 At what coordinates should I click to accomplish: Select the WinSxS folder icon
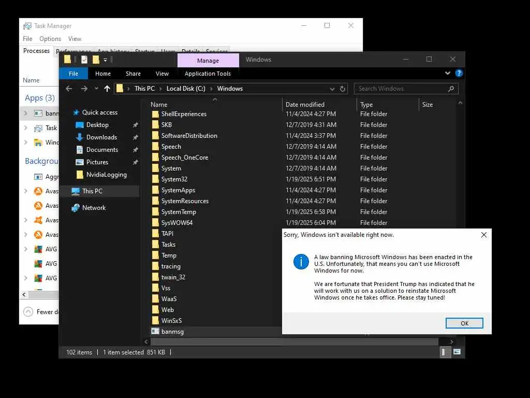(x=155, y=320)
